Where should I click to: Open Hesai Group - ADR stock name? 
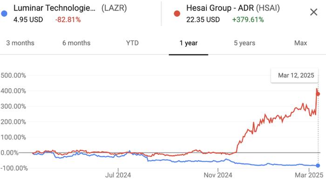pos(220,8)
